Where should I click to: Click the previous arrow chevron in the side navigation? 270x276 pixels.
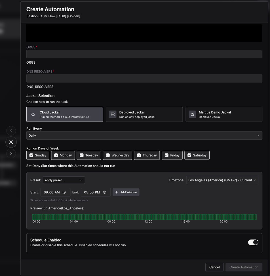[x=11, y=131]
